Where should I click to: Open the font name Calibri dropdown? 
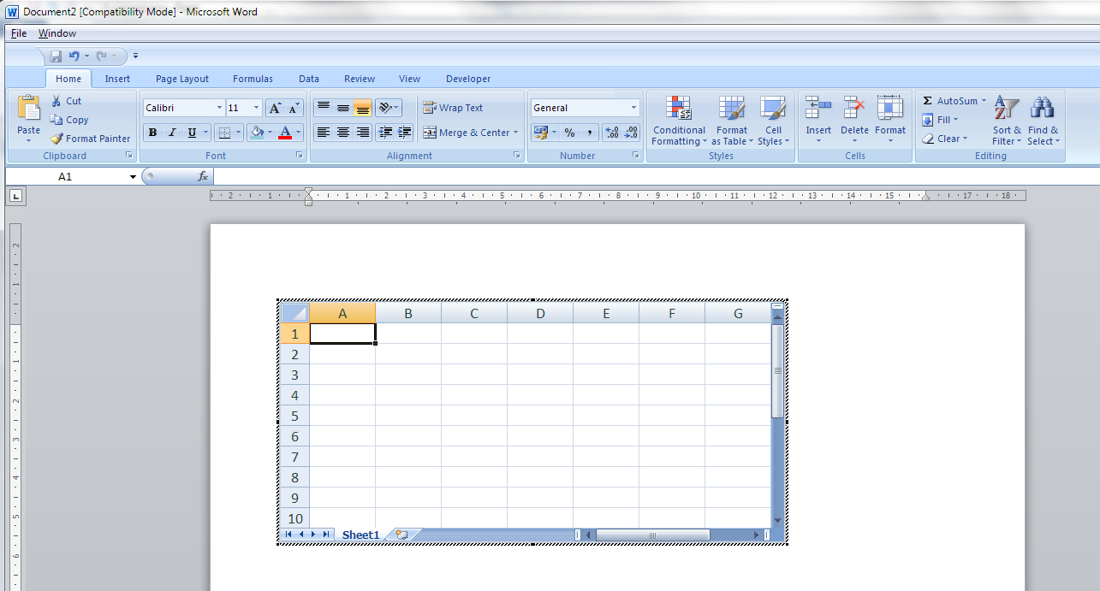pyautogui.click(x=219, y=108)
